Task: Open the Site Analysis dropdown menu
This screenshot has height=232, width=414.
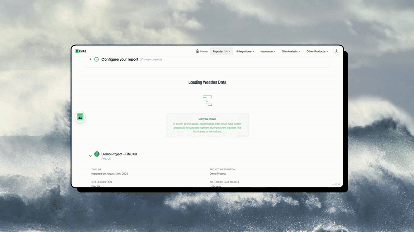Action: point(291,51)
